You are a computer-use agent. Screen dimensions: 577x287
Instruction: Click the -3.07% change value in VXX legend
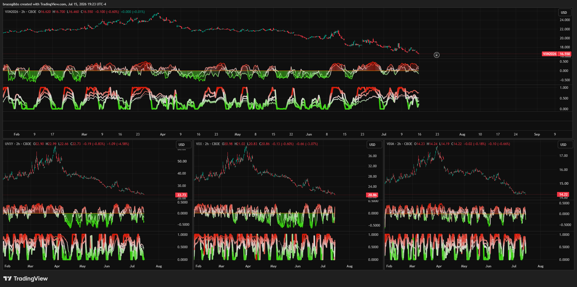tap(311, 144)
